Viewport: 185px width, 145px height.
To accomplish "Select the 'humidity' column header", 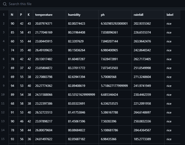I will (82, 14).
